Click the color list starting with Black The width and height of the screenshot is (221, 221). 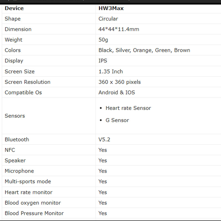(x=144, y=50)
